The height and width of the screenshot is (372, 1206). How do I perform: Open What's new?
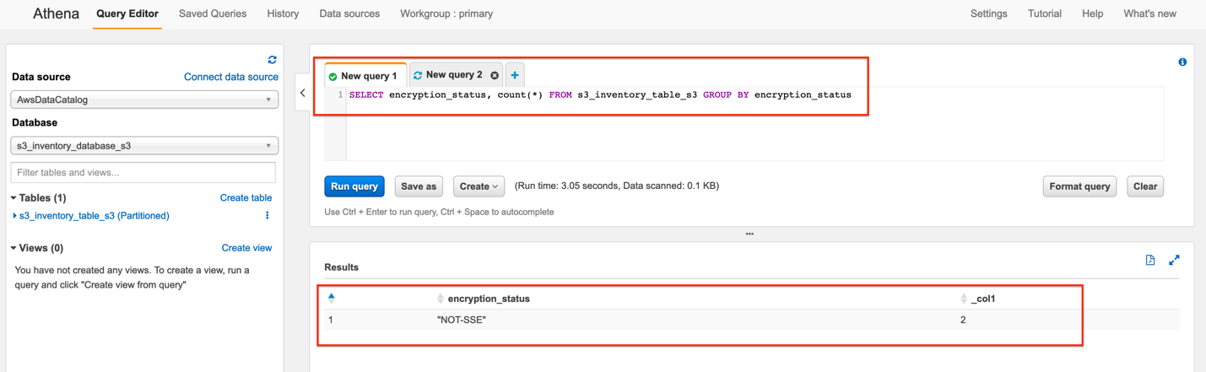pos(1149,13)
